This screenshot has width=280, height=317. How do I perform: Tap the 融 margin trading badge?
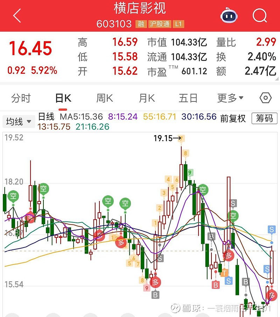(141, 24)
